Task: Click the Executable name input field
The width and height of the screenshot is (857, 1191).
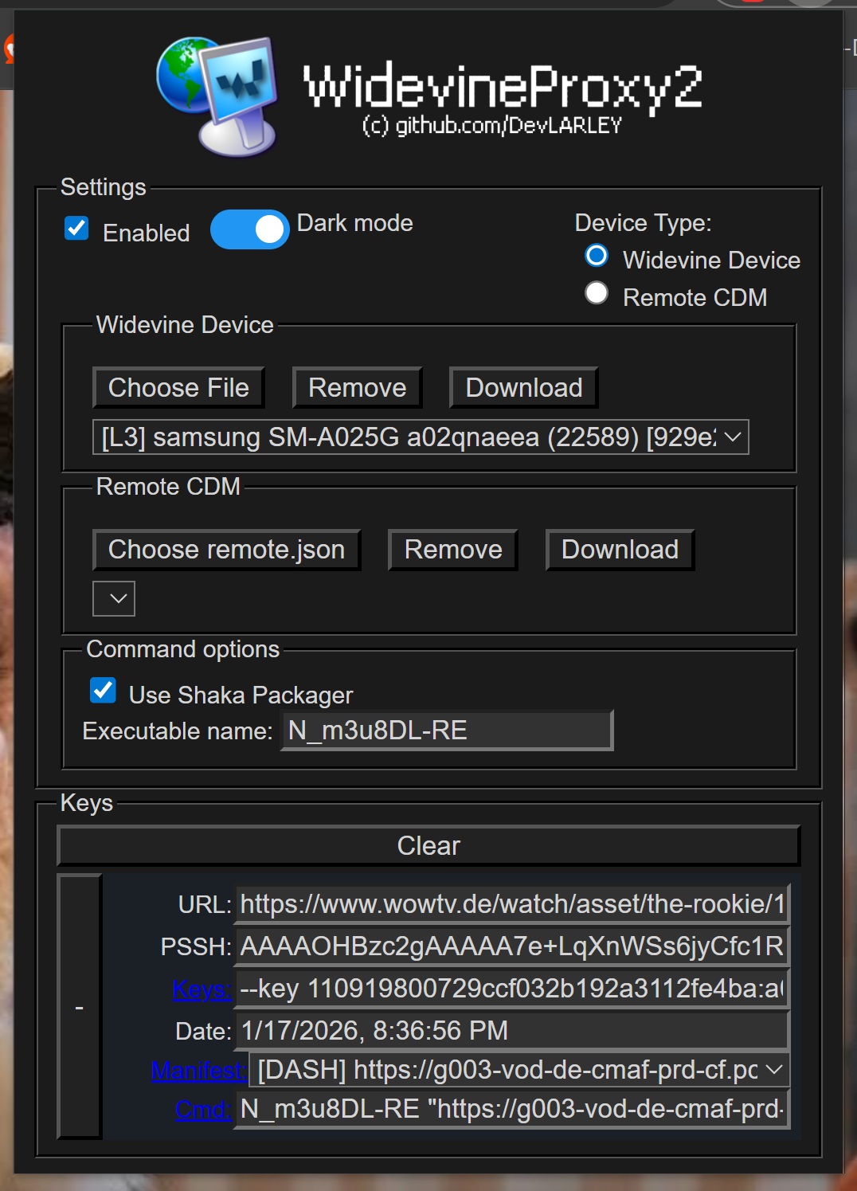Action: (448, 731)
